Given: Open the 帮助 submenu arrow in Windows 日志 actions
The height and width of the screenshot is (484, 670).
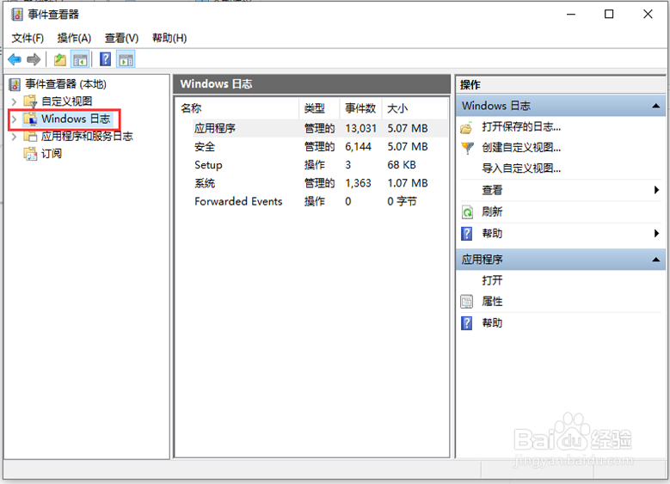Looking at the screenshot, I should click(656, 234).
